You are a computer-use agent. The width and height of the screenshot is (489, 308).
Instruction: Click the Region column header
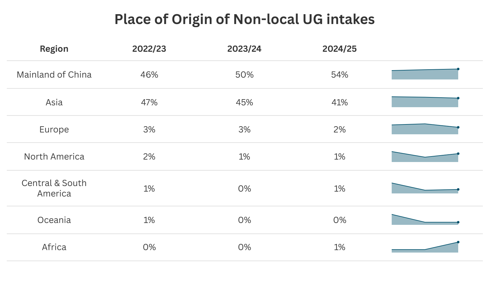[x=54, y=49]
